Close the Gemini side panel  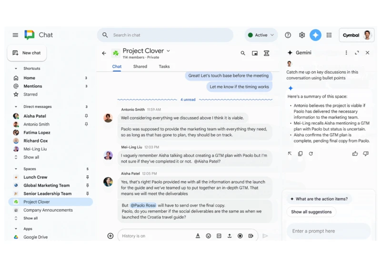[x=367, y=53]
